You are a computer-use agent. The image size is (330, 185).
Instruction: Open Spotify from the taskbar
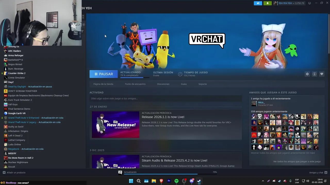(x=176, y=181)
